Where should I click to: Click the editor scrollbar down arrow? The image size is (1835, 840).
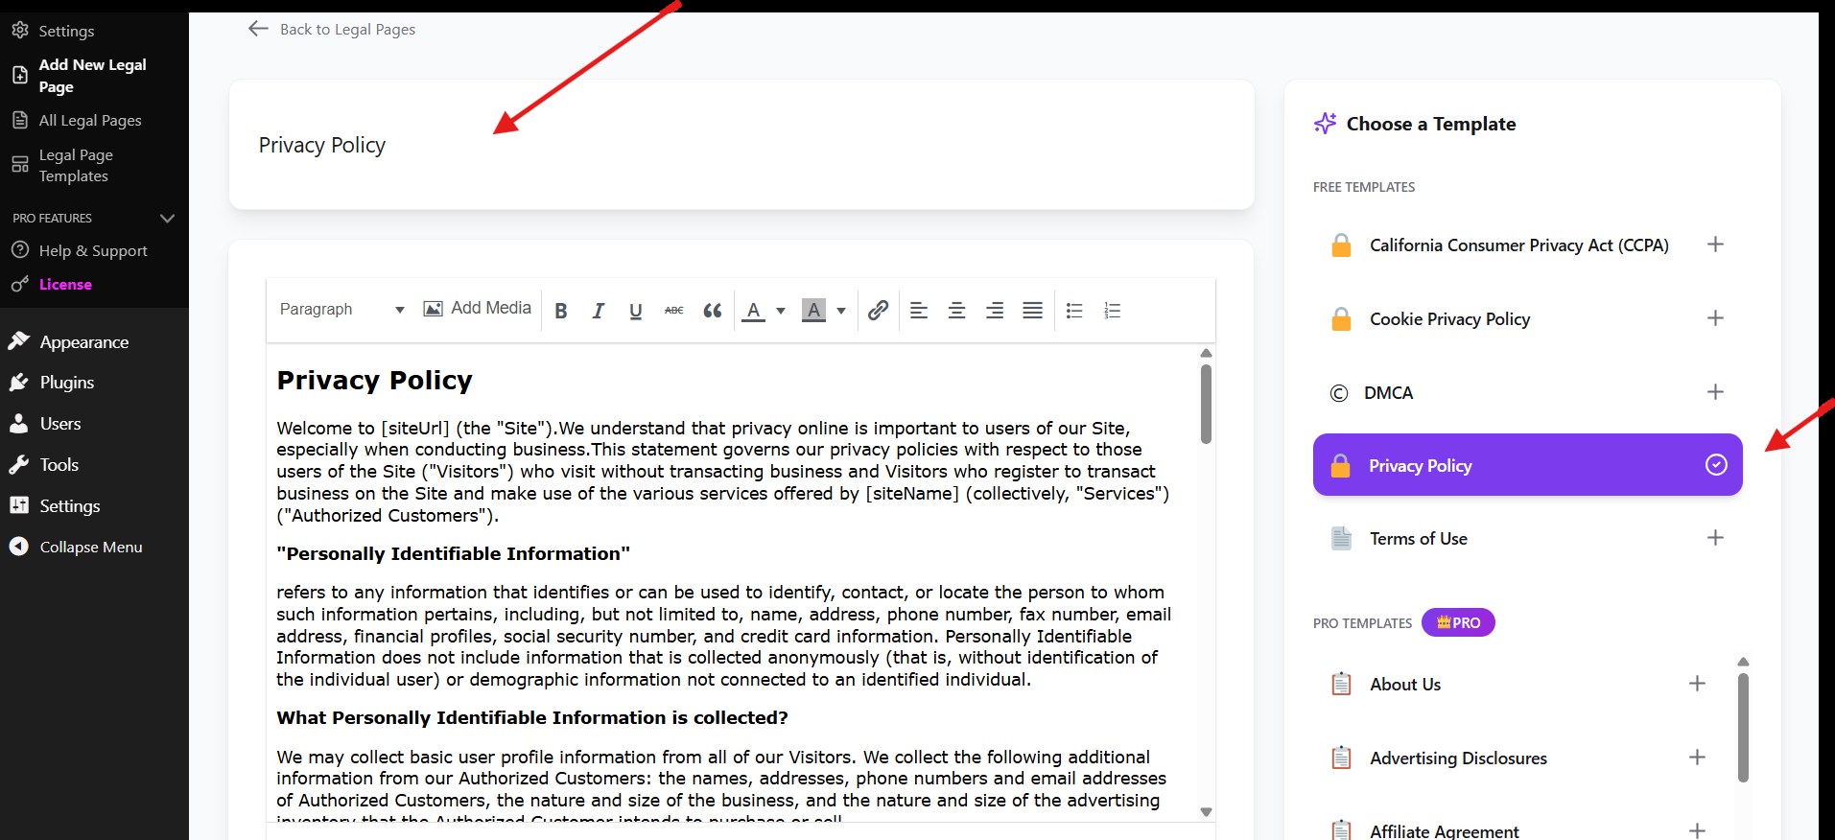point(1206,811)
